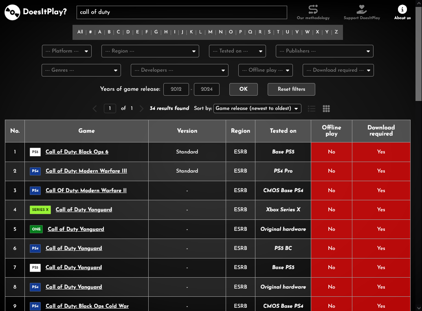422x311 pixels.
Task: Click the Version column header
Action: pos(187,131)
